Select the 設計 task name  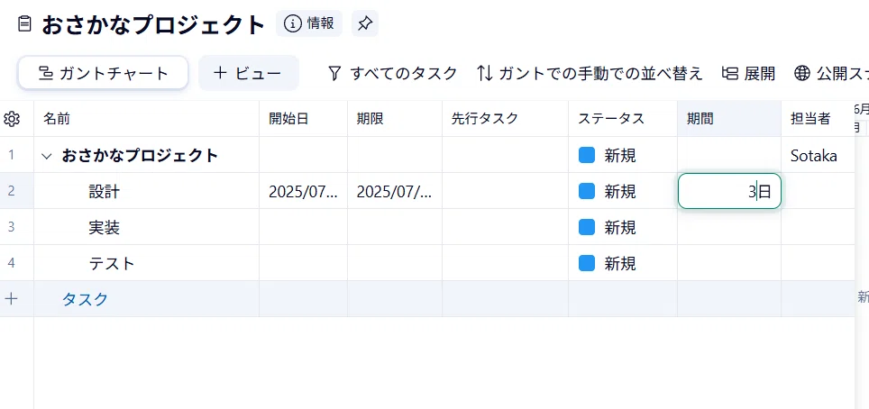click(x=105, y=192)
